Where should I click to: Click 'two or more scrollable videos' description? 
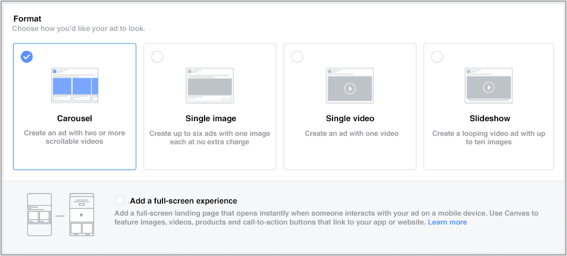[x=75, y=138]
